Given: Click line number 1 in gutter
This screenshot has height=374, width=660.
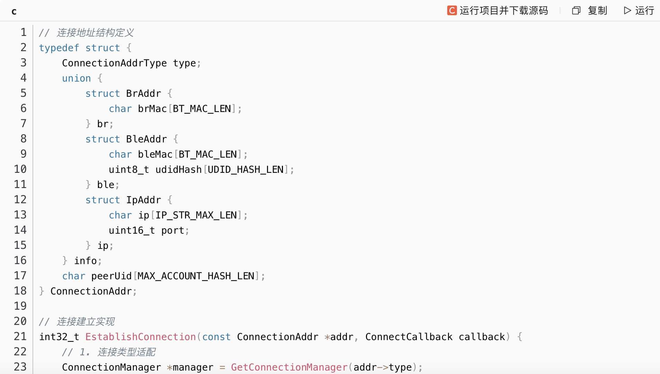Looking at the screenshot, I should (x=23, y=32).
